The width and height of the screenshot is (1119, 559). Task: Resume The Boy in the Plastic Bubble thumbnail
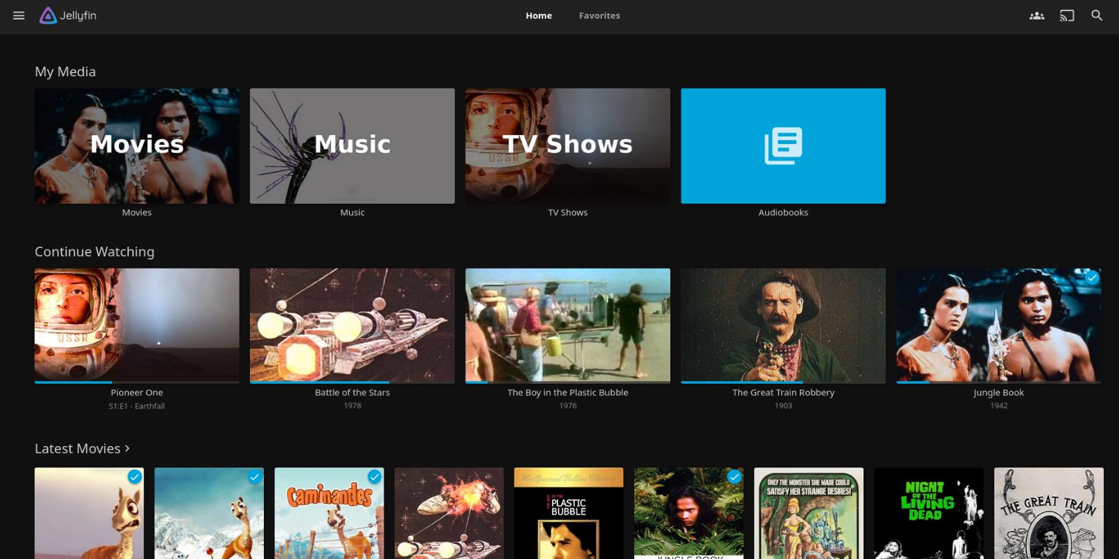[x=568, y=326]
